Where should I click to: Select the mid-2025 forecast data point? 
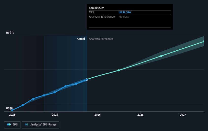[x=119, y=70]
